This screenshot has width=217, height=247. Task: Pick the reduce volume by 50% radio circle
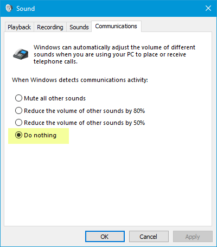[x=18, y=123]
